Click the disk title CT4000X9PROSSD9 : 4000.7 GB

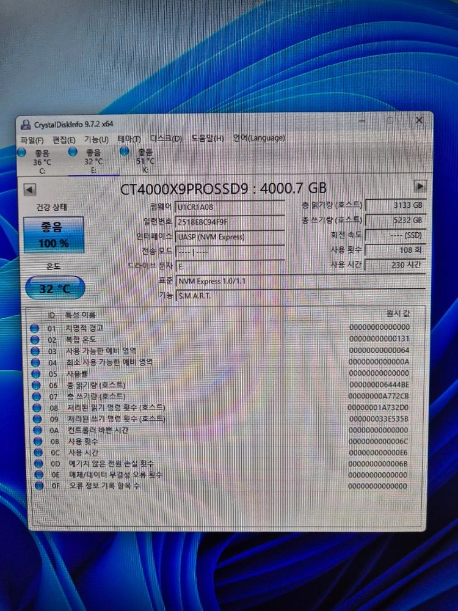click(x=223, y=189)
